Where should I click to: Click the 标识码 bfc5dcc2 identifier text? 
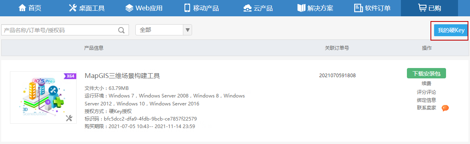[141, 119]
